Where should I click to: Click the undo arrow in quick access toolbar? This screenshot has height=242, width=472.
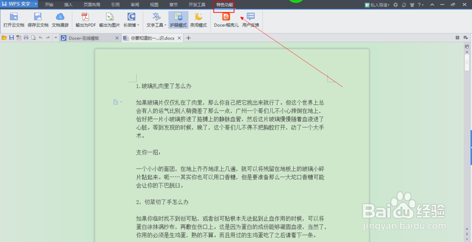(40, 38)
